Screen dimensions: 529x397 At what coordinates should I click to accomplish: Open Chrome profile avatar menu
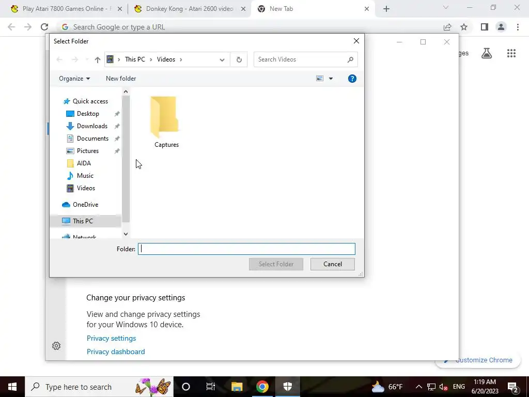pos(501,27)
